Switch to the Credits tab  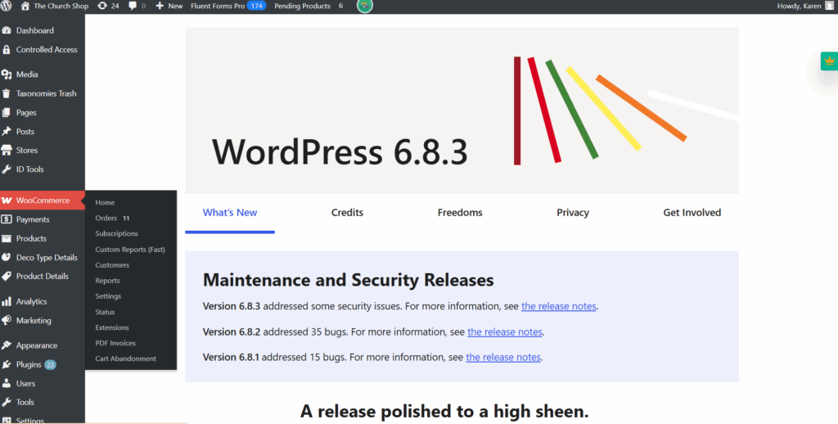pos(347,213)
